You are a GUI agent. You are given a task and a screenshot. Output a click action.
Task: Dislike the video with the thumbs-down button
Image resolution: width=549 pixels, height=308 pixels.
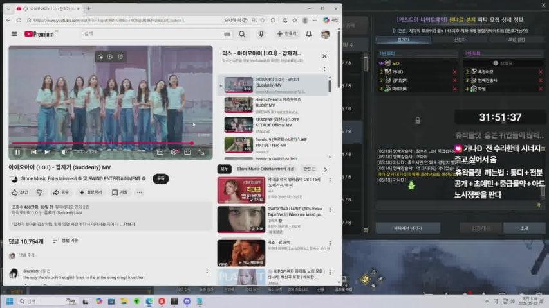(39, 193)
